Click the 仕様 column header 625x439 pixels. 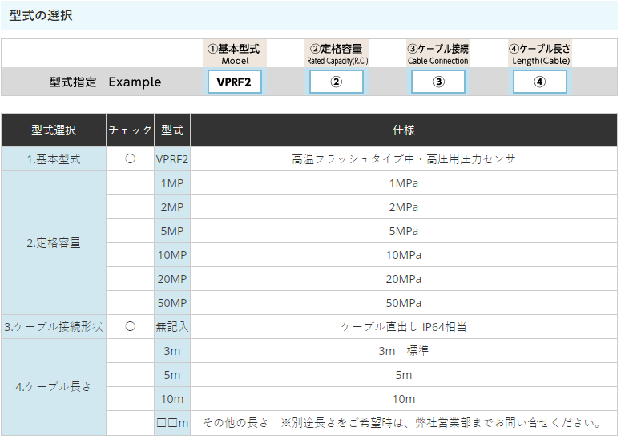pyautogui.click(x=404, y=130)
